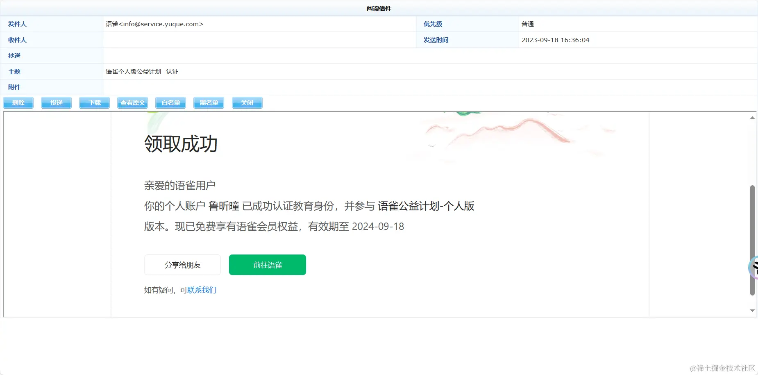Click the 抄送 label
This screenshot has height=375, width=758.
click(14, 56)
